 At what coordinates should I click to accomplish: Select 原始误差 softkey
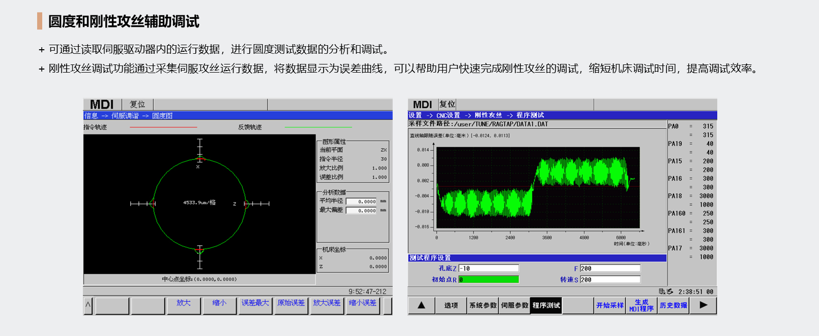291,303
